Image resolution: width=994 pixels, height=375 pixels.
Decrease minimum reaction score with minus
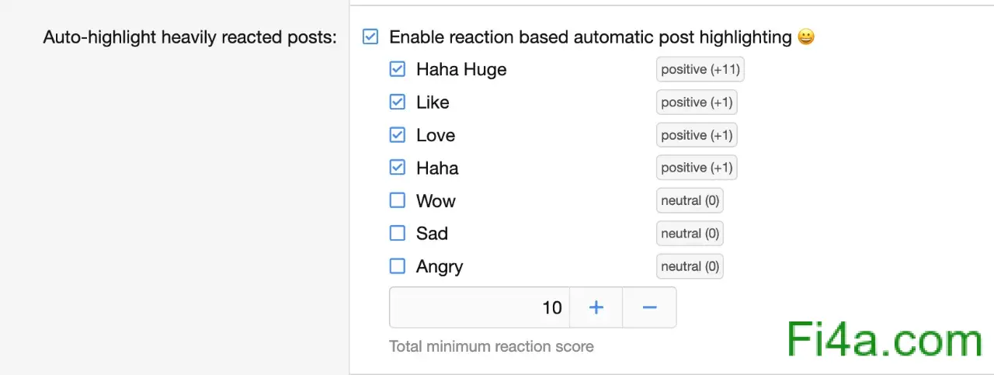point(649,307)
